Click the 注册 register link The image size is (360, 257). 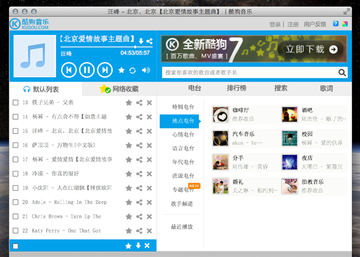tap(293, 24)
